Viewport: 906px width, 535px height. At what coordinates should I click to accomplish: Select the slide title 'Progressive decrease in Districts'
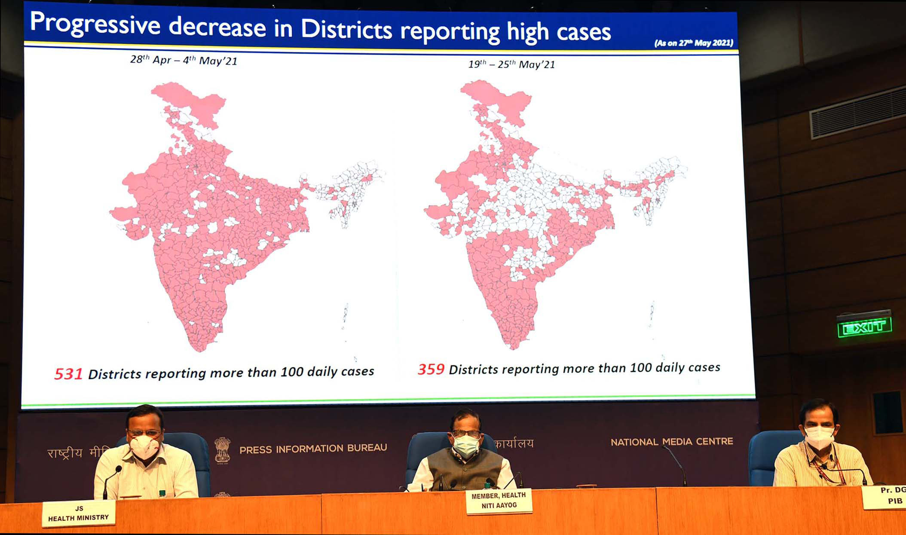[x=320, y=28]
